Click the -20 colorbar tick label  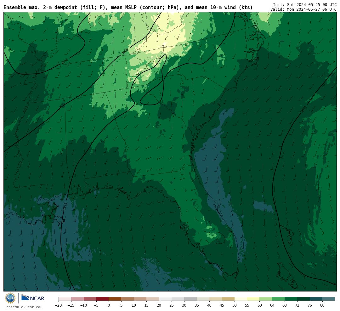point(59,305)
